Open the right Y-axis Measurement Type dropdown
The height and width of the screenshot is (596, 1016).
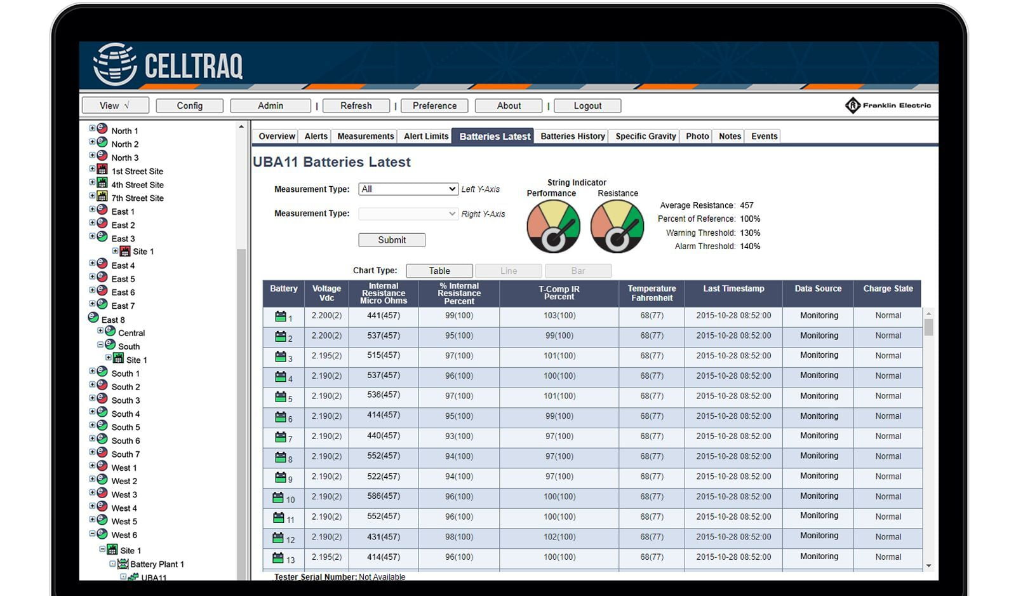[408, 213]
